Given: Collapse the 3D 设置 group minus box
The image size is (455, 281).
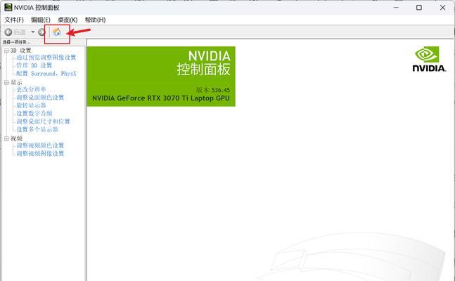Looking at the screenshot, I should 6,51.
